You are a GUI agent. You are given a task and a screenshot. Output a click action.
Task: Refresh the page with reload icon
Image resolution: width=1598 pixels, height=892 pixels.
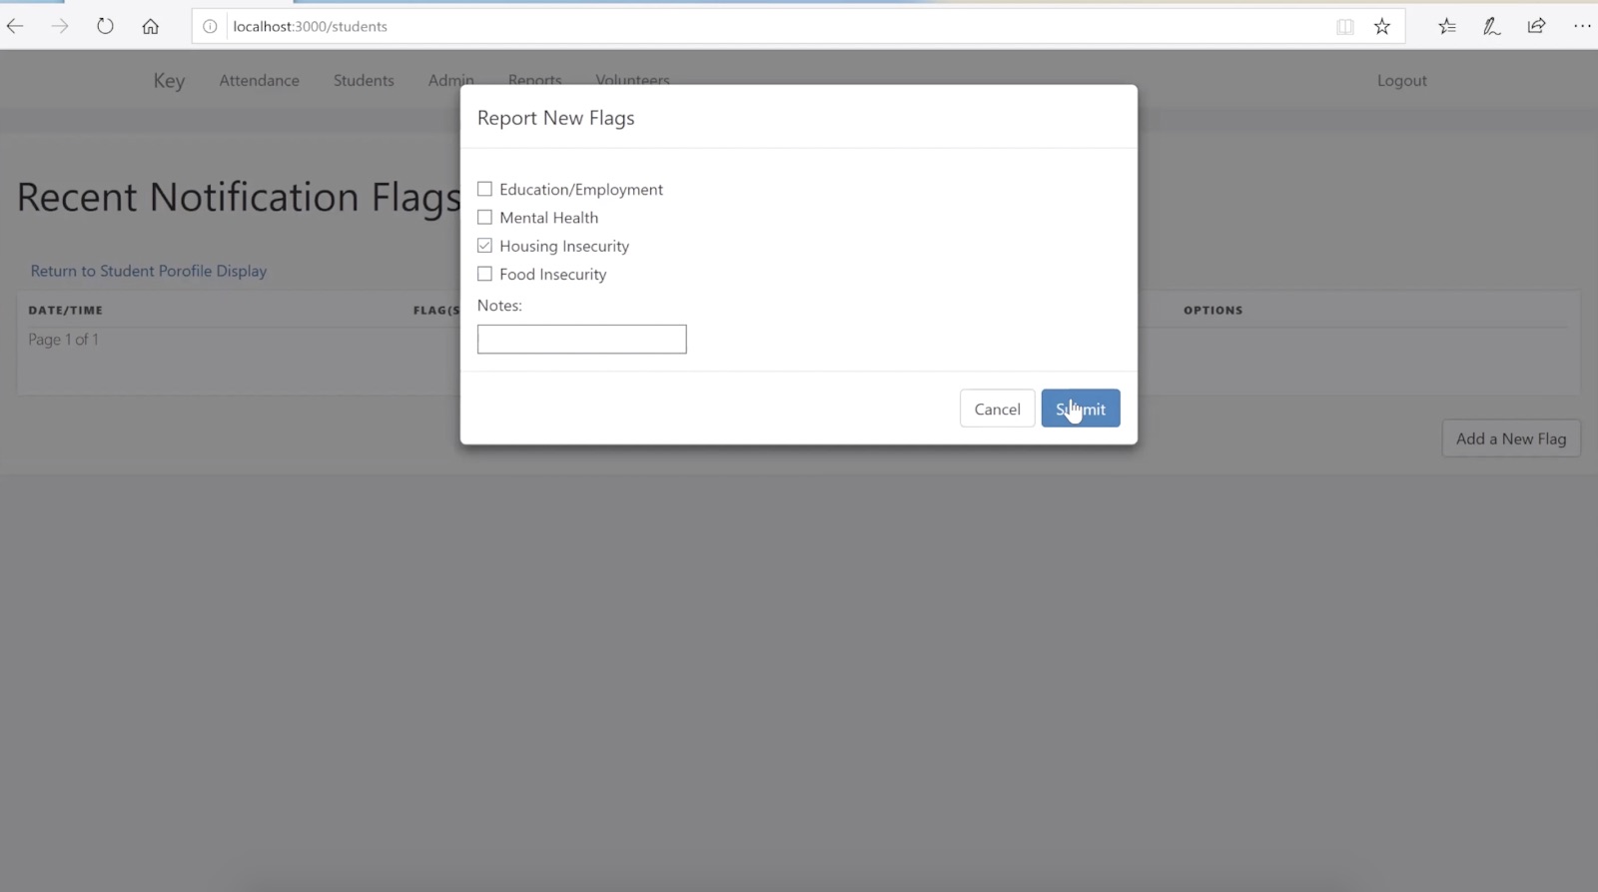[105, 26]
